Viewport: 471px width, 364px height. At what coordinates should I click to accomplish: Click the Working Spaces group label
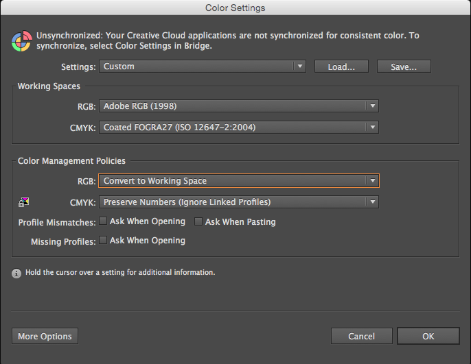coord(49,86)
